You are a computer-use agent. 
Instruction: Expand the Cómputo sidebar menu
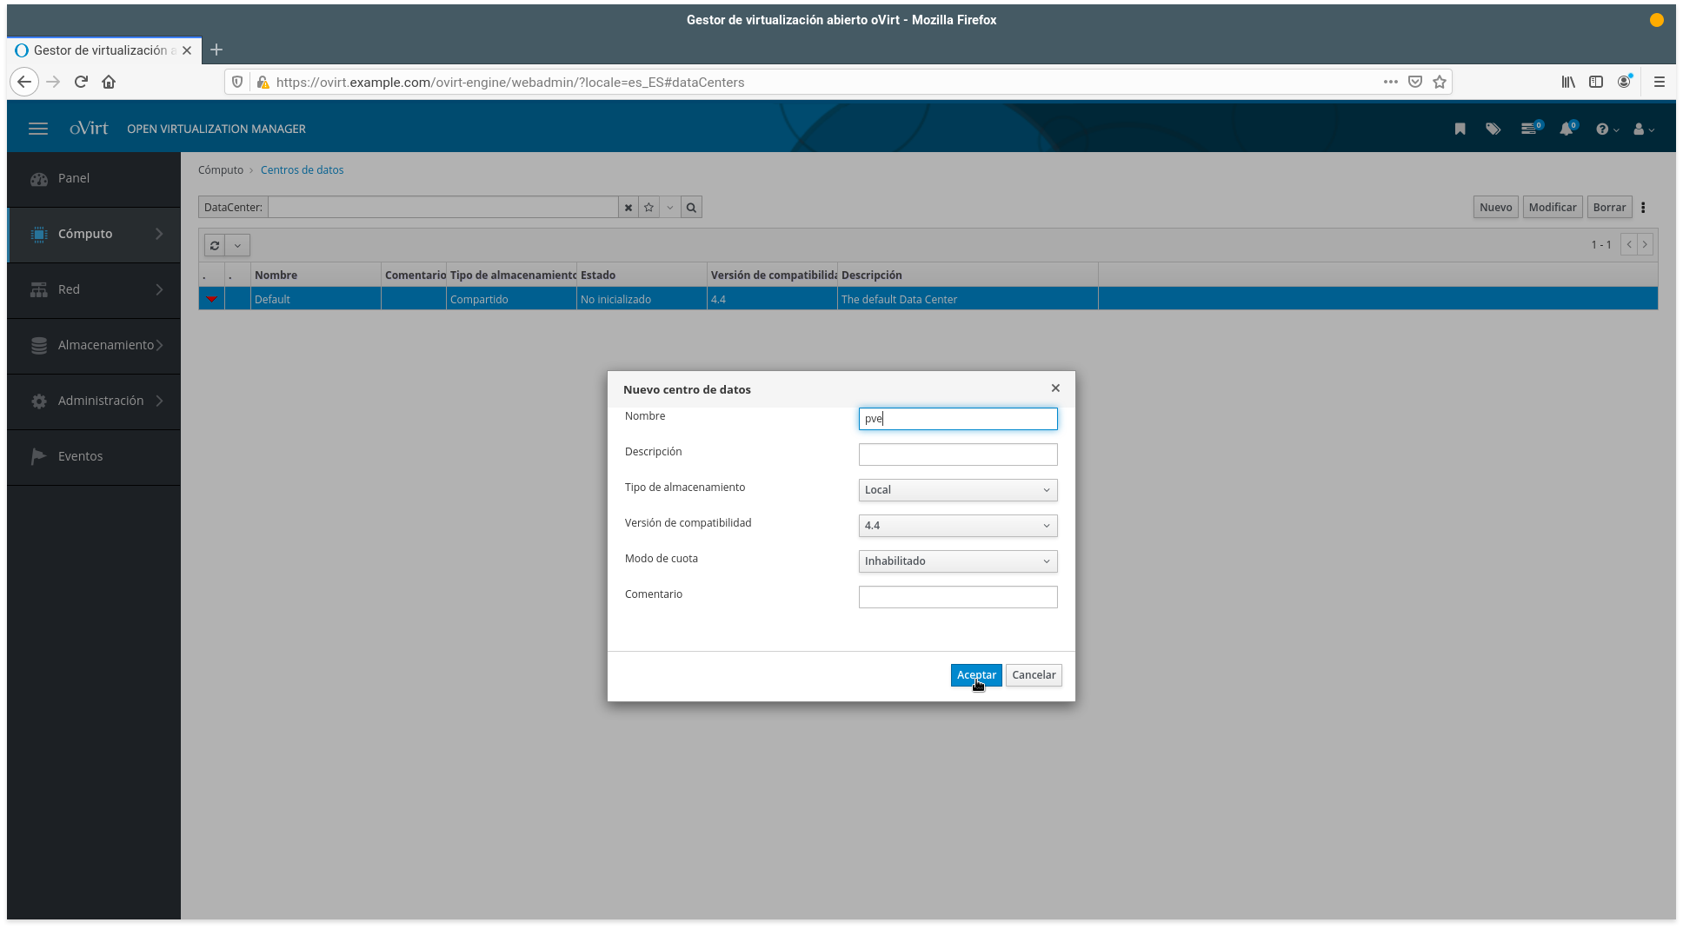pyautogui.click(x=94, y=234)
